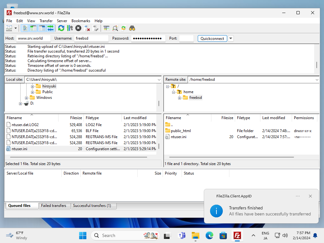
Task: Open Microsoft Store from the taskbar
Action: point(223,235)
